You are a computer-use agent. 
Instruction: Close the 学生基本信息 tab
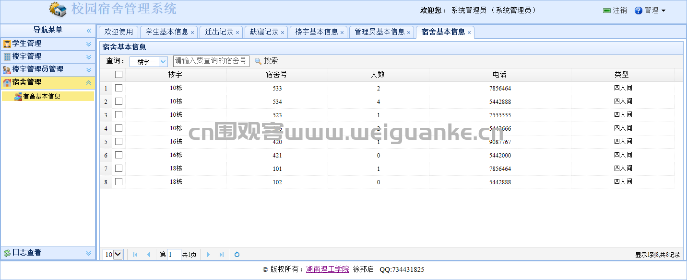pos(192,33)
